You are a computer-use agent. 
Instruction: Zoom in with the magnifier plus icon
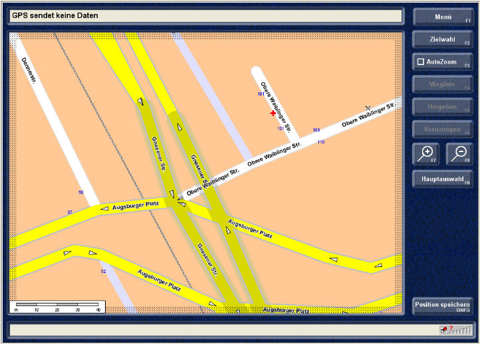[427, 153]
